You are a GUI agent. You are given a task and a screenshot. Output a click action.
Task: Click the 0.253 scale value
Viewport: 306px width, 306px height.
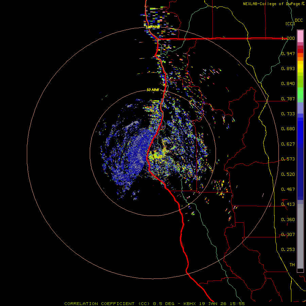pos(288,250)
